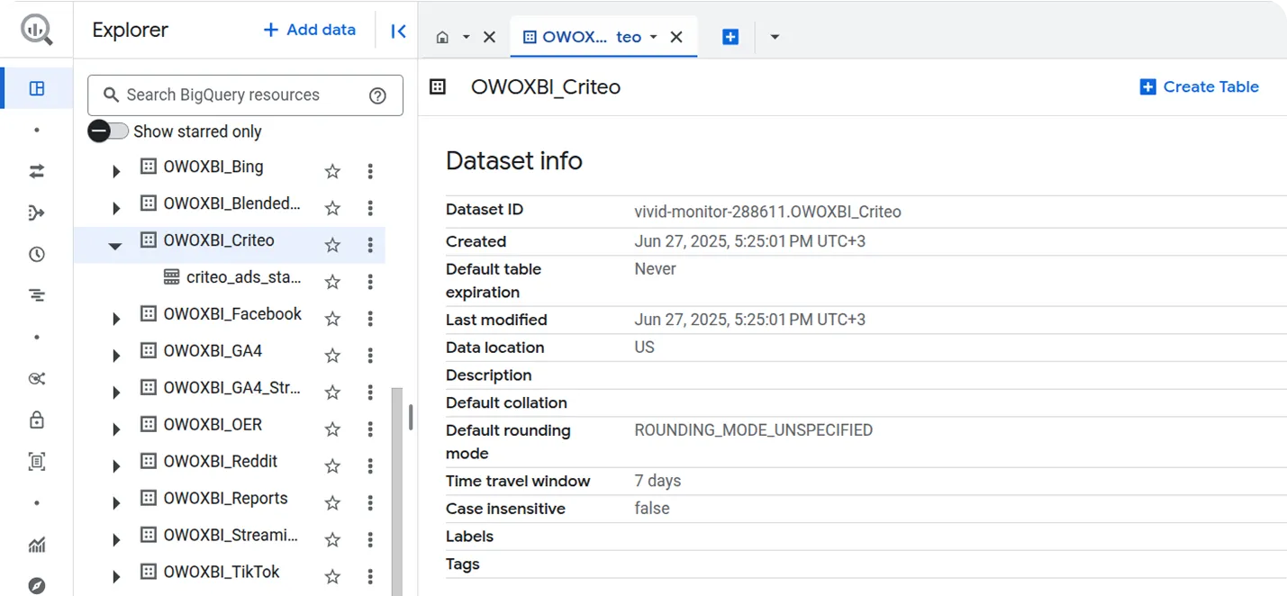Click the search help question mark icon
1287x596 pixels.
coord(378,95)
